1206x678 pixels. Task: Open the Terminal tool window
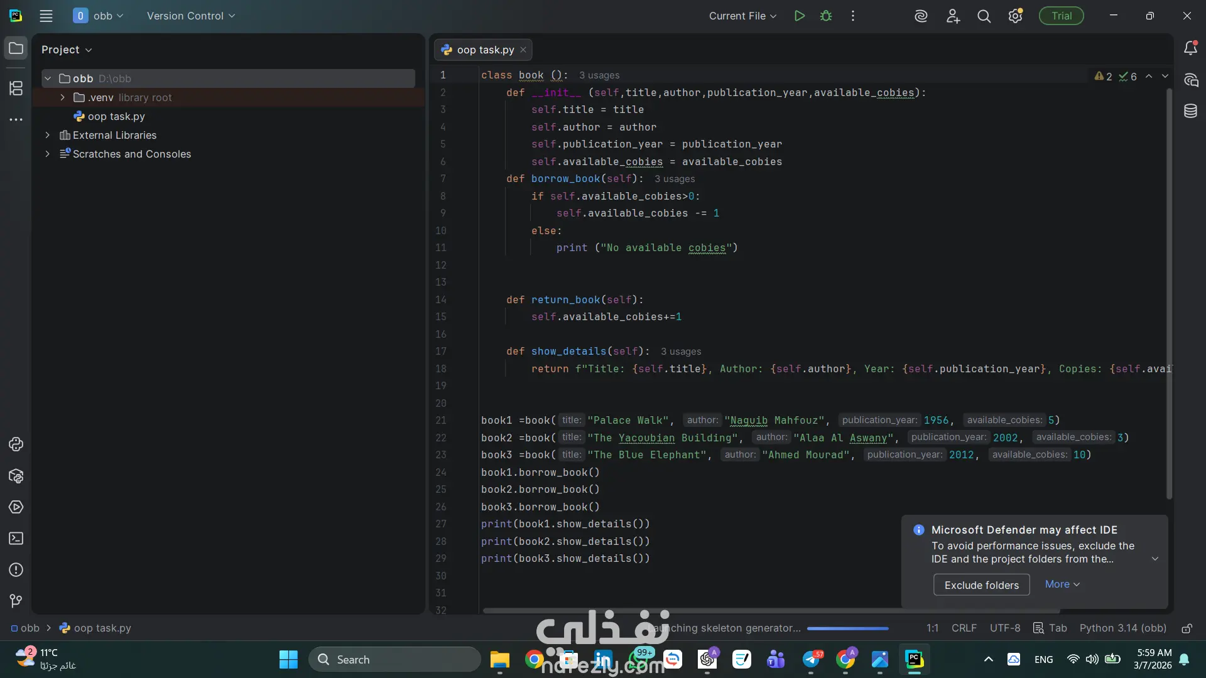pos(16,539)
